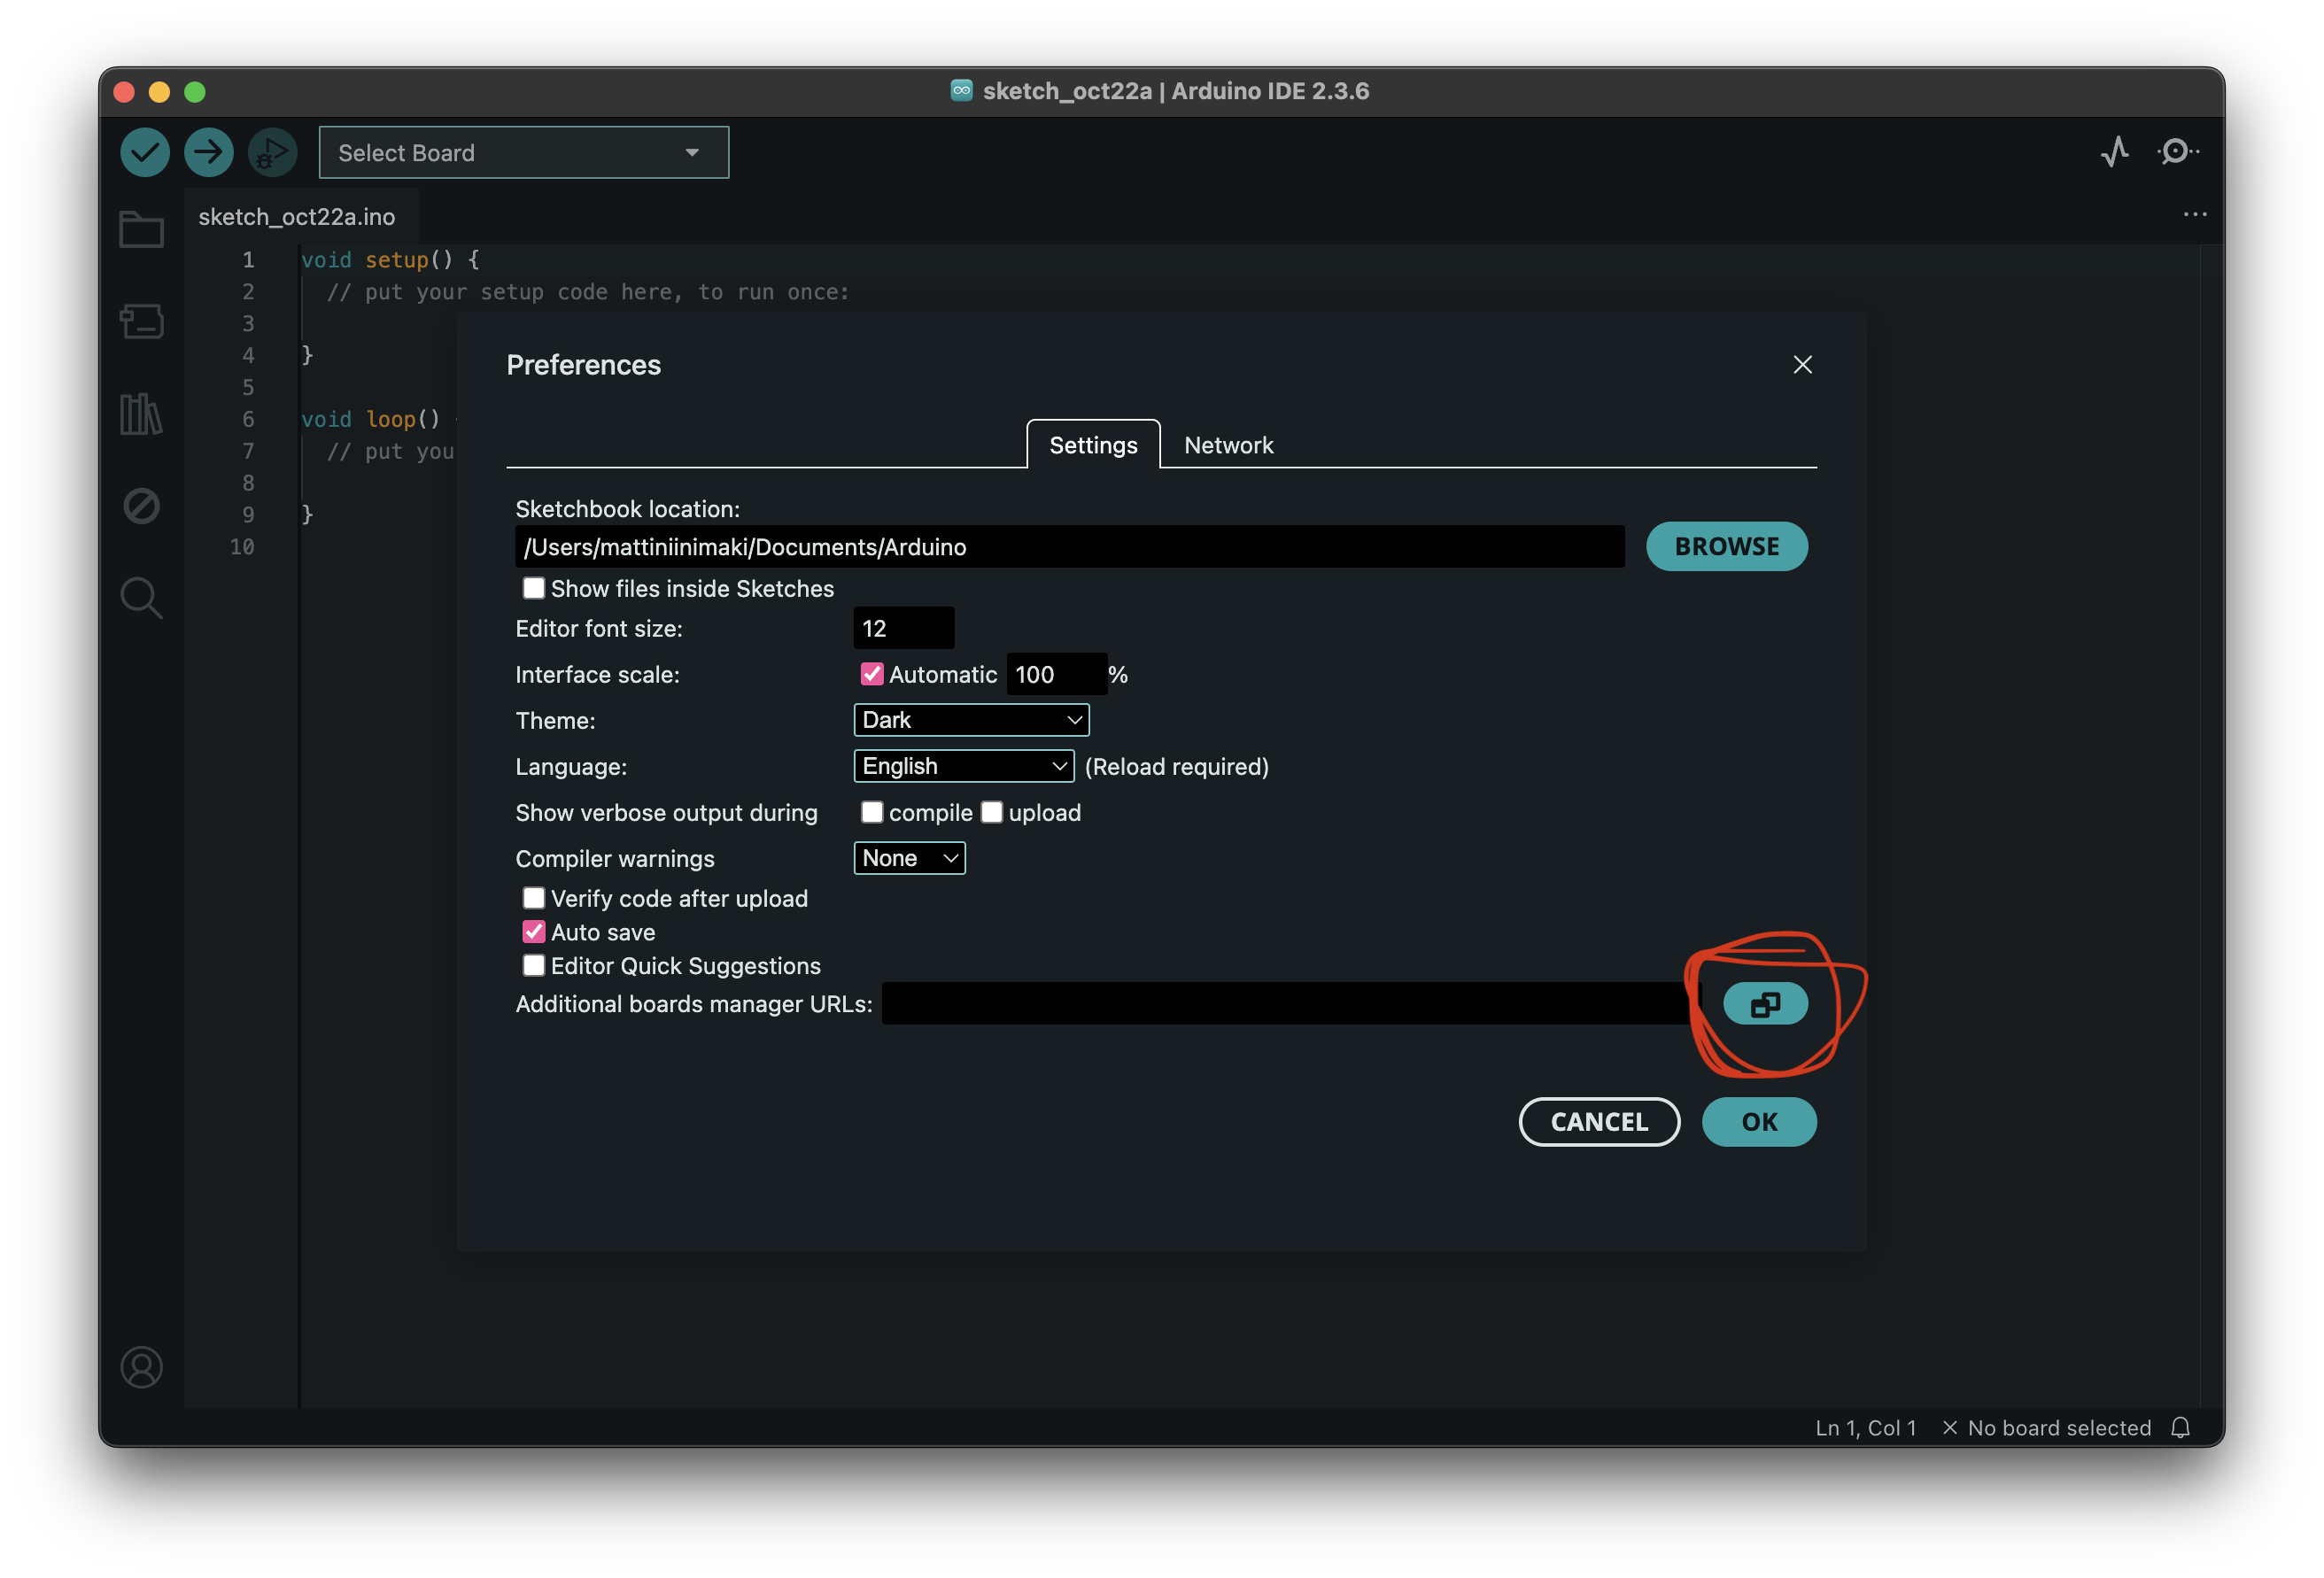
Task: Open the Language dropdown
Action: (963, 766)
